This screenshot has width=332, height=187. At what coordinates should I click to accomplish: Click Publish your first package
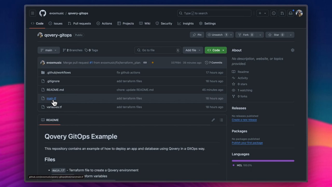(x=247, y=143)
